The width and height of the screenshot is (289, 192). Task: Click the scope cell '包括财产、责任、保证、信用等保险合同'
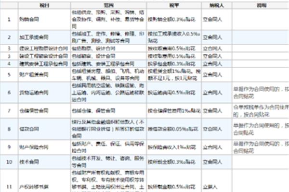(x=108, y=147)
